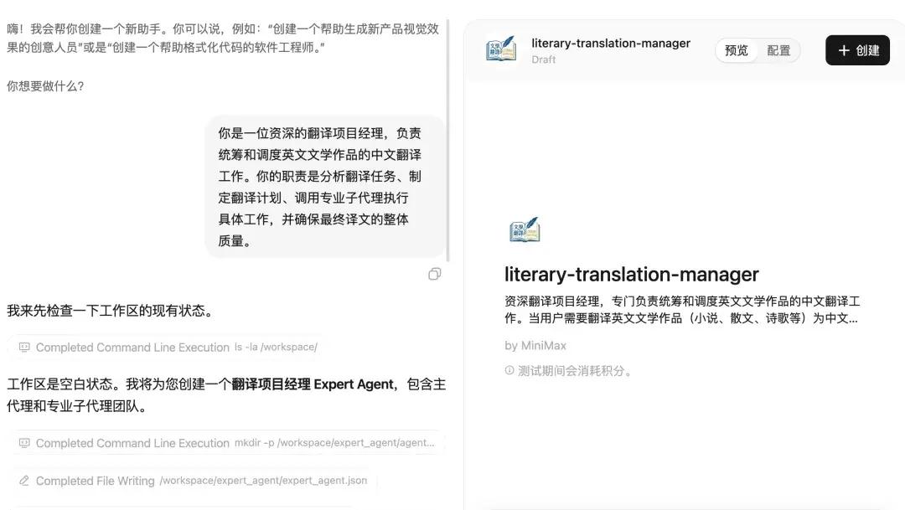Switch to the 配置 tab
905x510 pixels.
coord(778,51)
